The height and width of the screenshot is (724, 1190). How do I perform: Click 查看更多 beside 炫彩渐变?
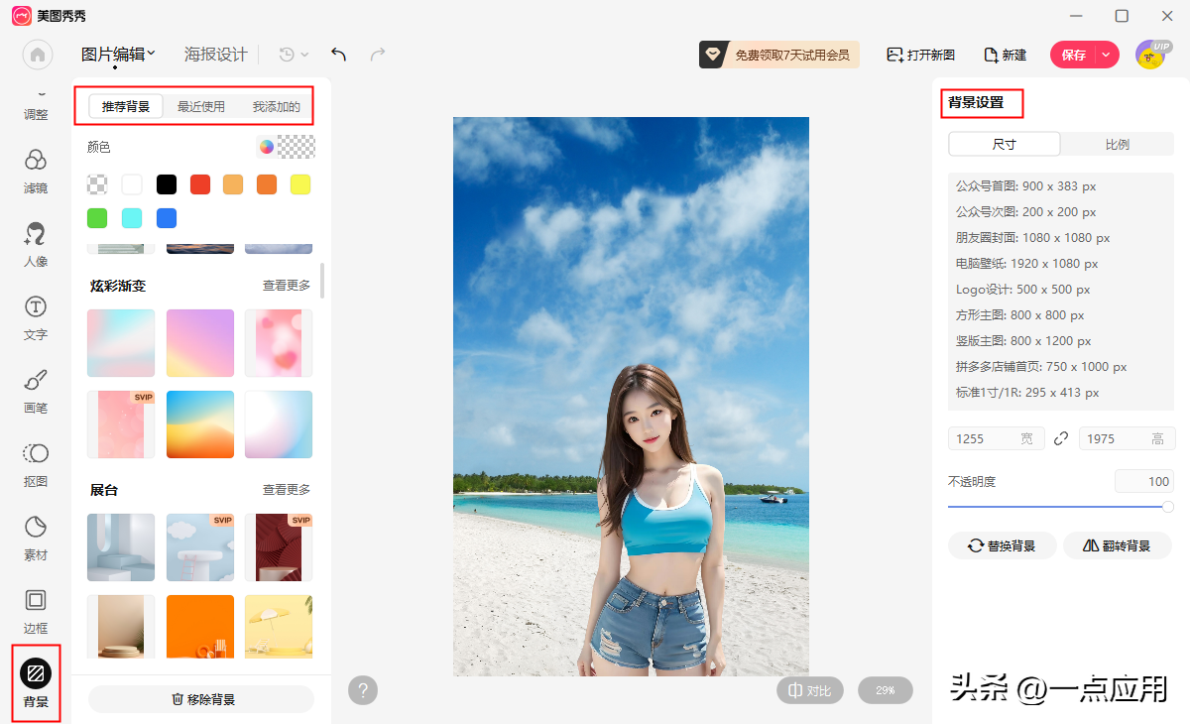pos(287,286)
